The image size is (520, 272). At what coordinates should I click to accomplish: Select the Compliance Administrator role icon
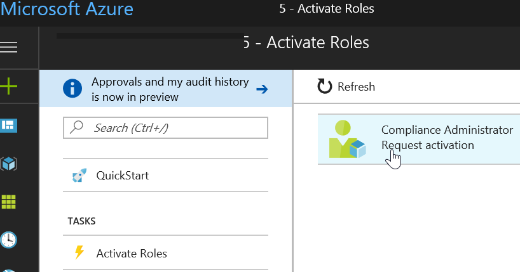[347, 139]
